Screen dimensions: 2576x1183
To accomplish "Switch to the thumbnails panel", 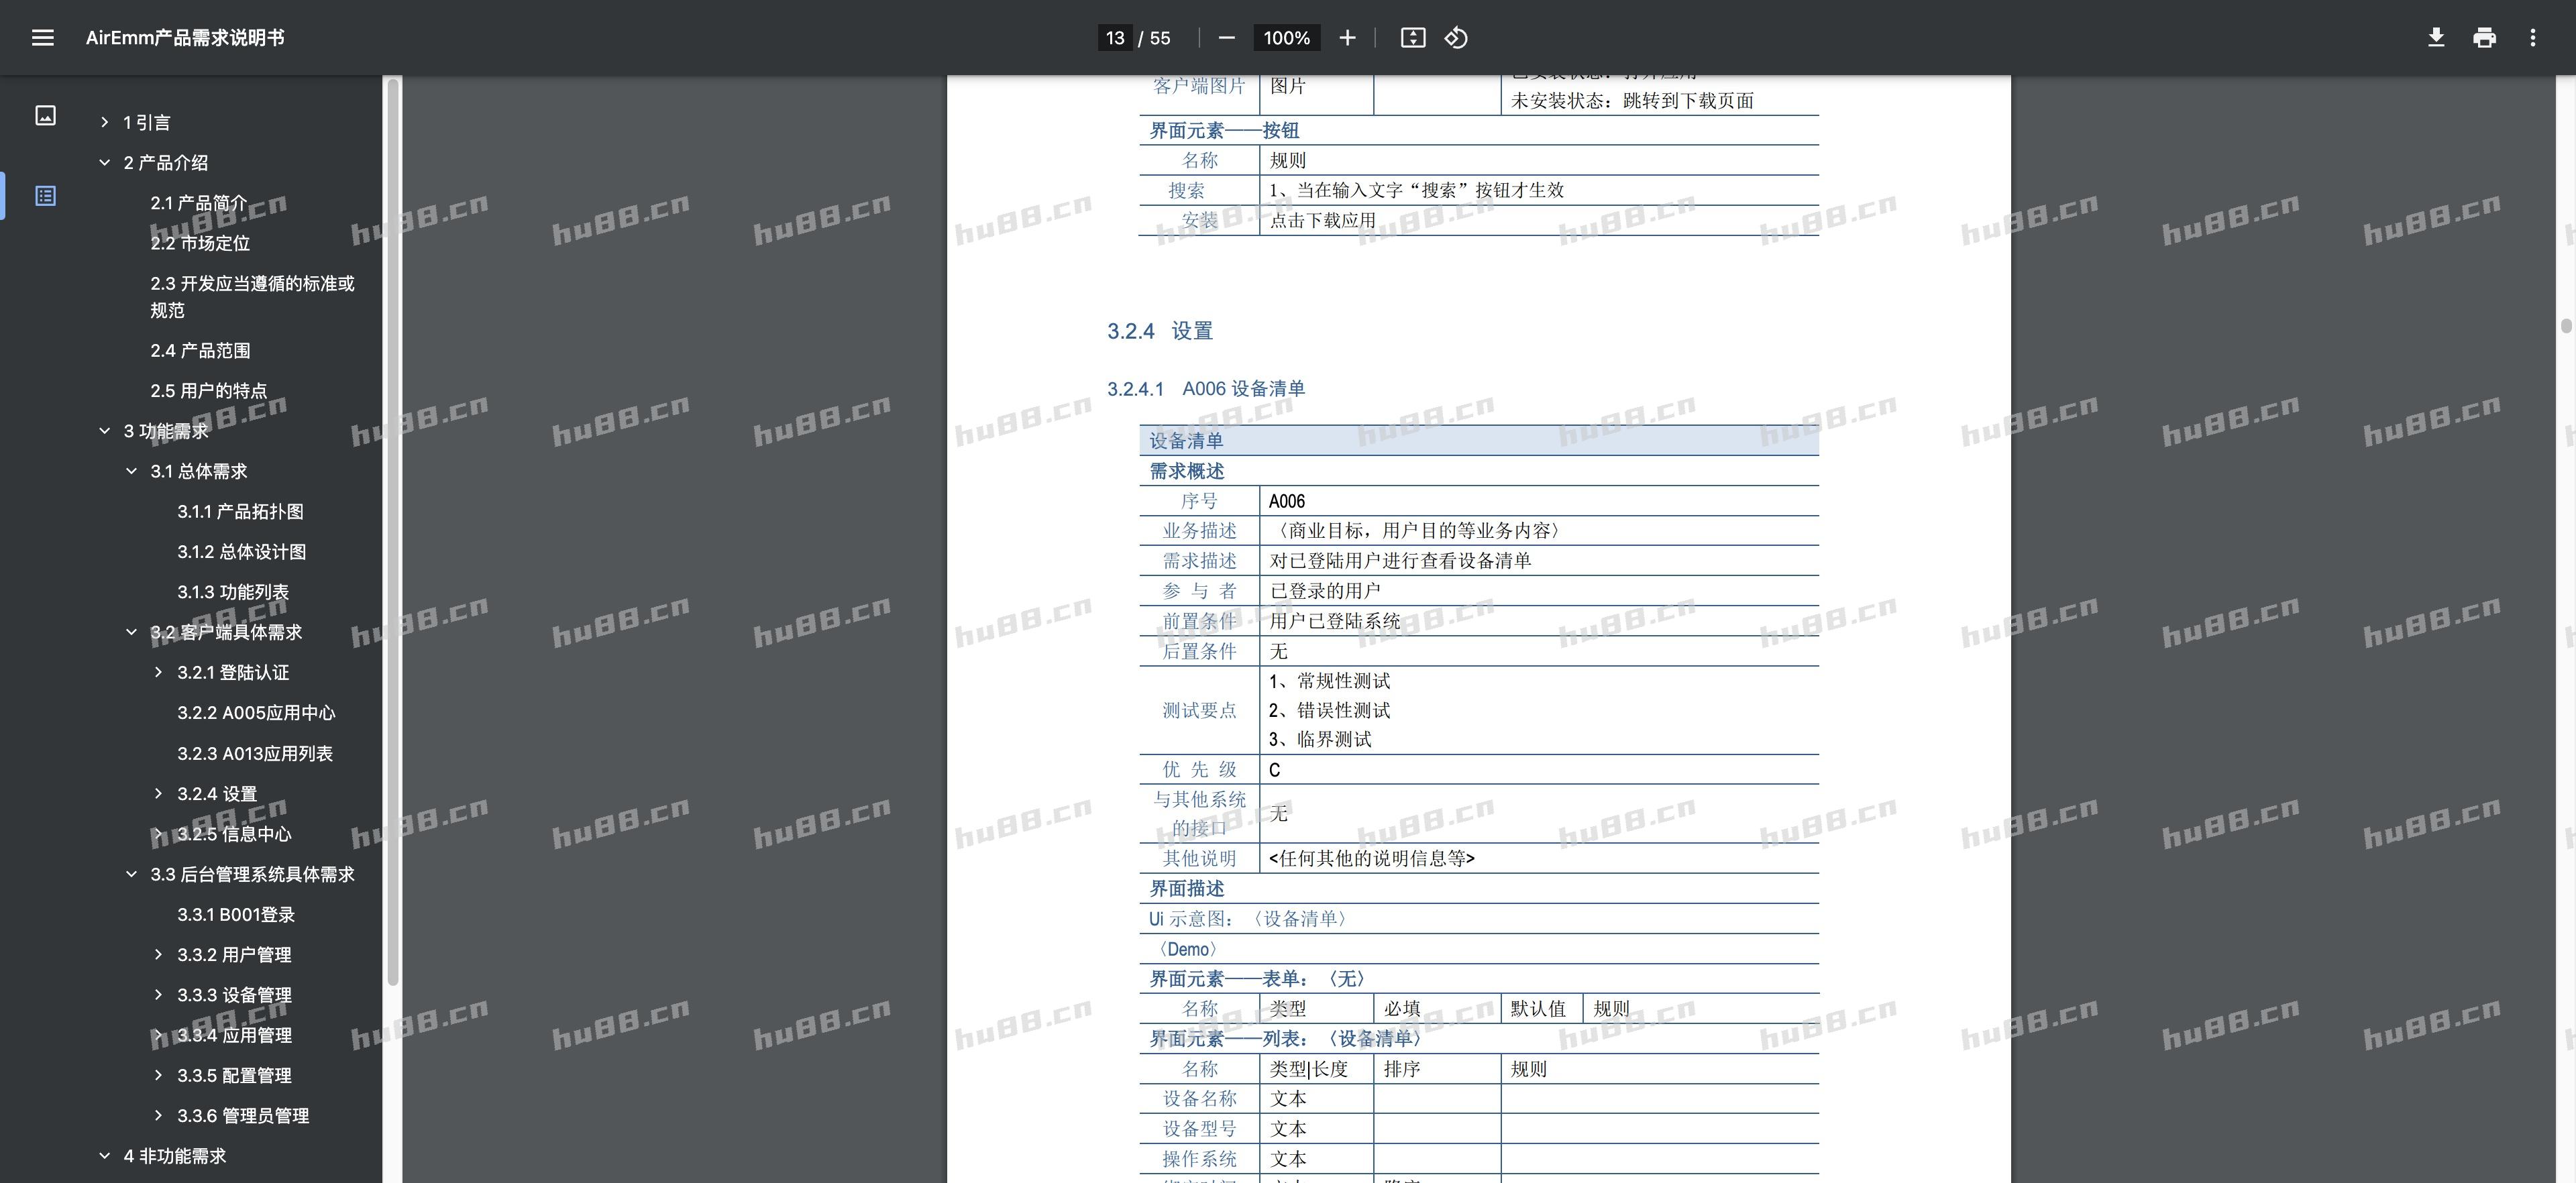I will click(x=46, y=115).
